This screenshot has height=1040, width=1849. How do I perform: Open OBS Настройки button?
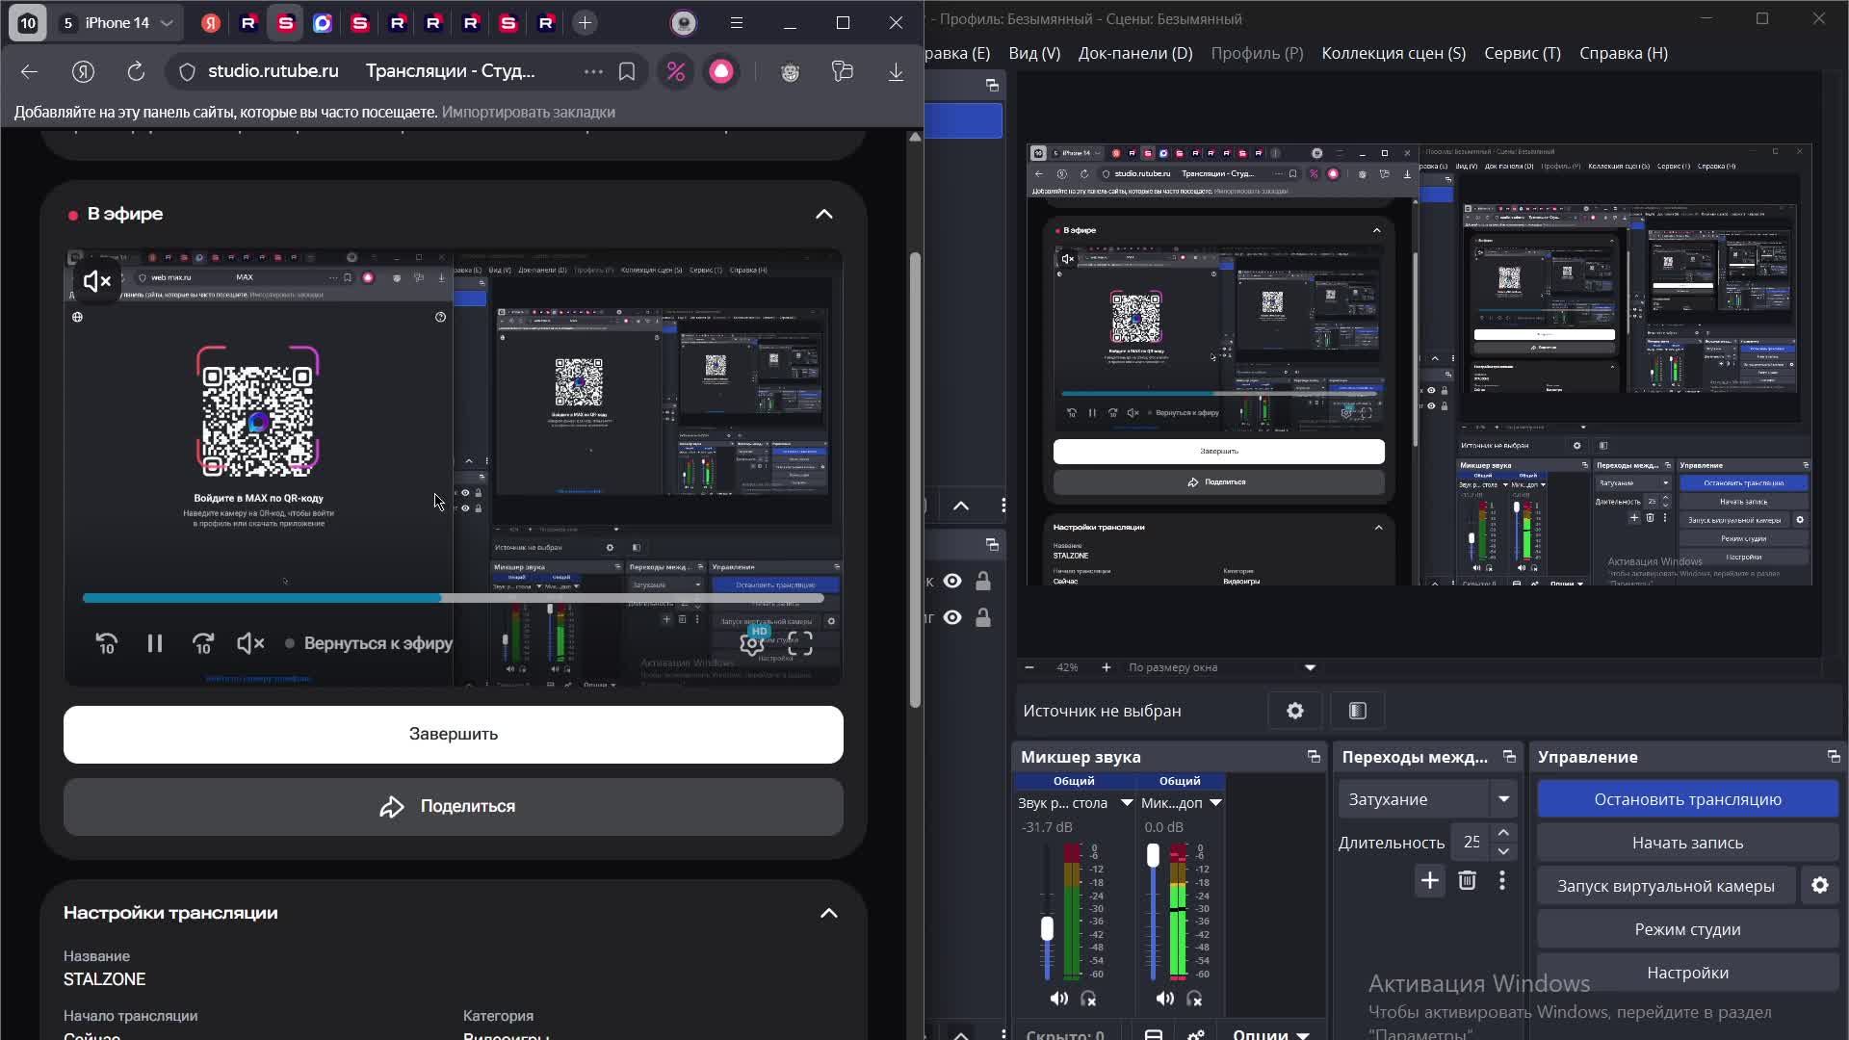click(x=1687, y=973)
